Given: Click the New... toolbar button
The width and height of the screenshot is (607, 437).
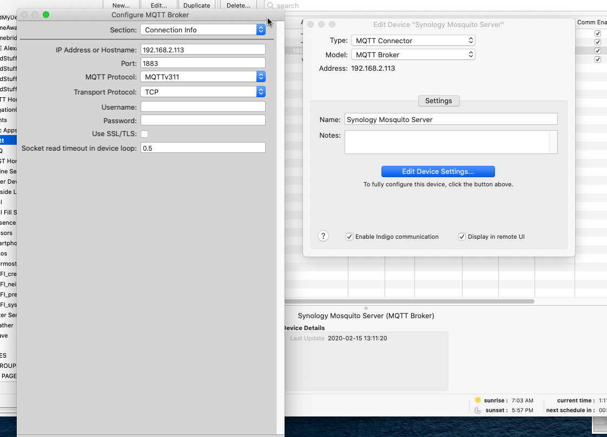Looking at the screenshot, I should (121, 5).
